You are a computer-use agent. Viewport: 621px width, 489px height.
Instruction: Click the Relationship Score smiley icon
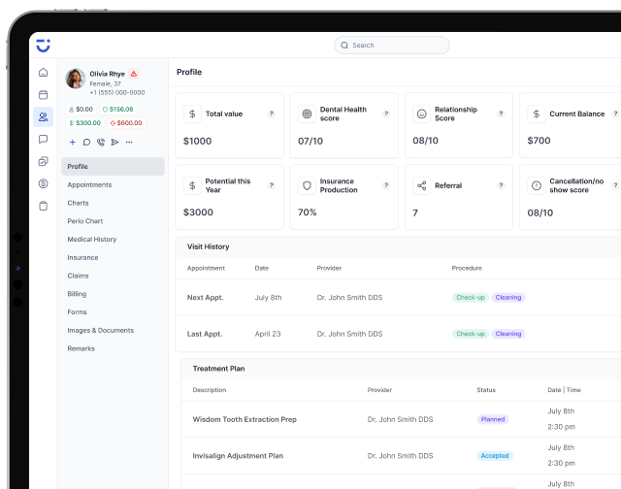click(422, 114)
